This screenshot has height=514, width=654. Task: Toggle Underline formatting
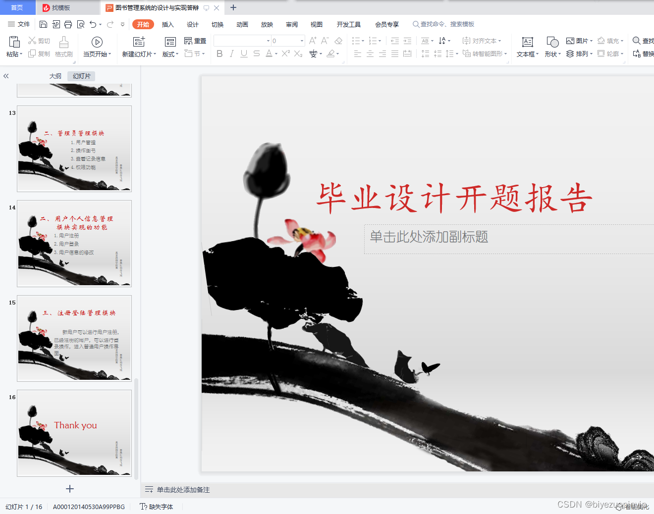tap(244, 53)
